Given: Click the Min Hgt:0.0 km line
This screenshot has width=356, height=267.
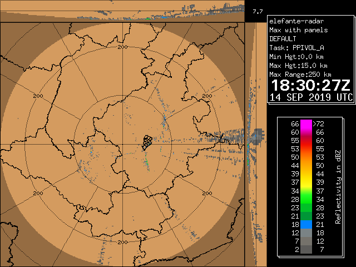Looking at the screenshot, I should tap(296, 57).
